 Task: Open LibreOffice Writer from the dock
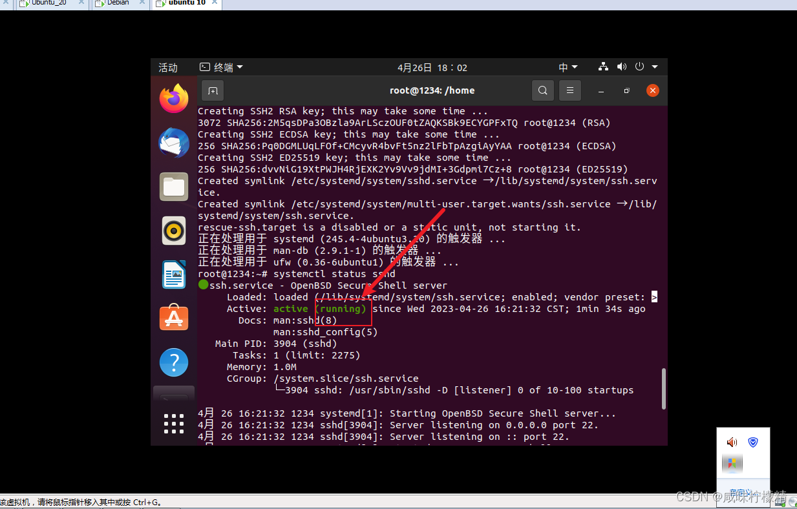173,274
